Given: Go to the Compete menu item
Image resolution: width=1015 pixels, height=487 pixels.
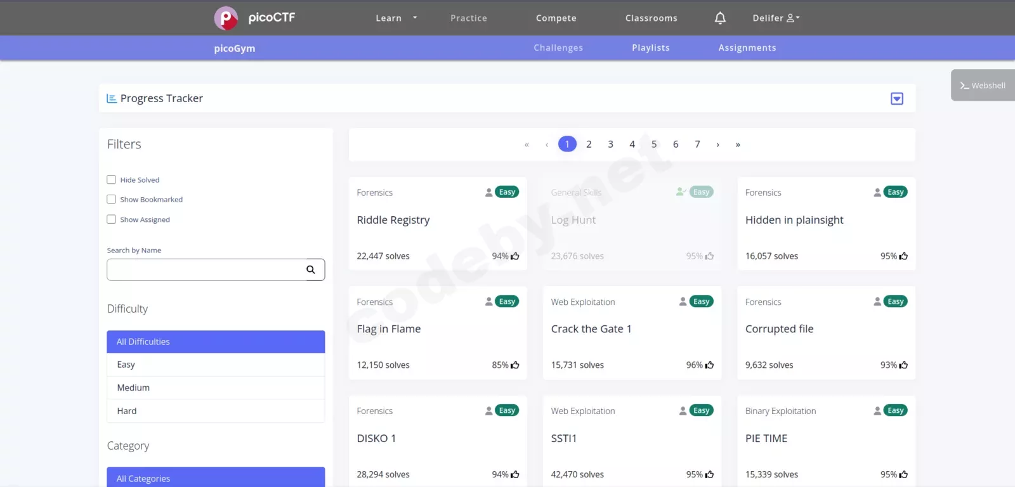Looking at the screenshot, I should tap(556, 18).
